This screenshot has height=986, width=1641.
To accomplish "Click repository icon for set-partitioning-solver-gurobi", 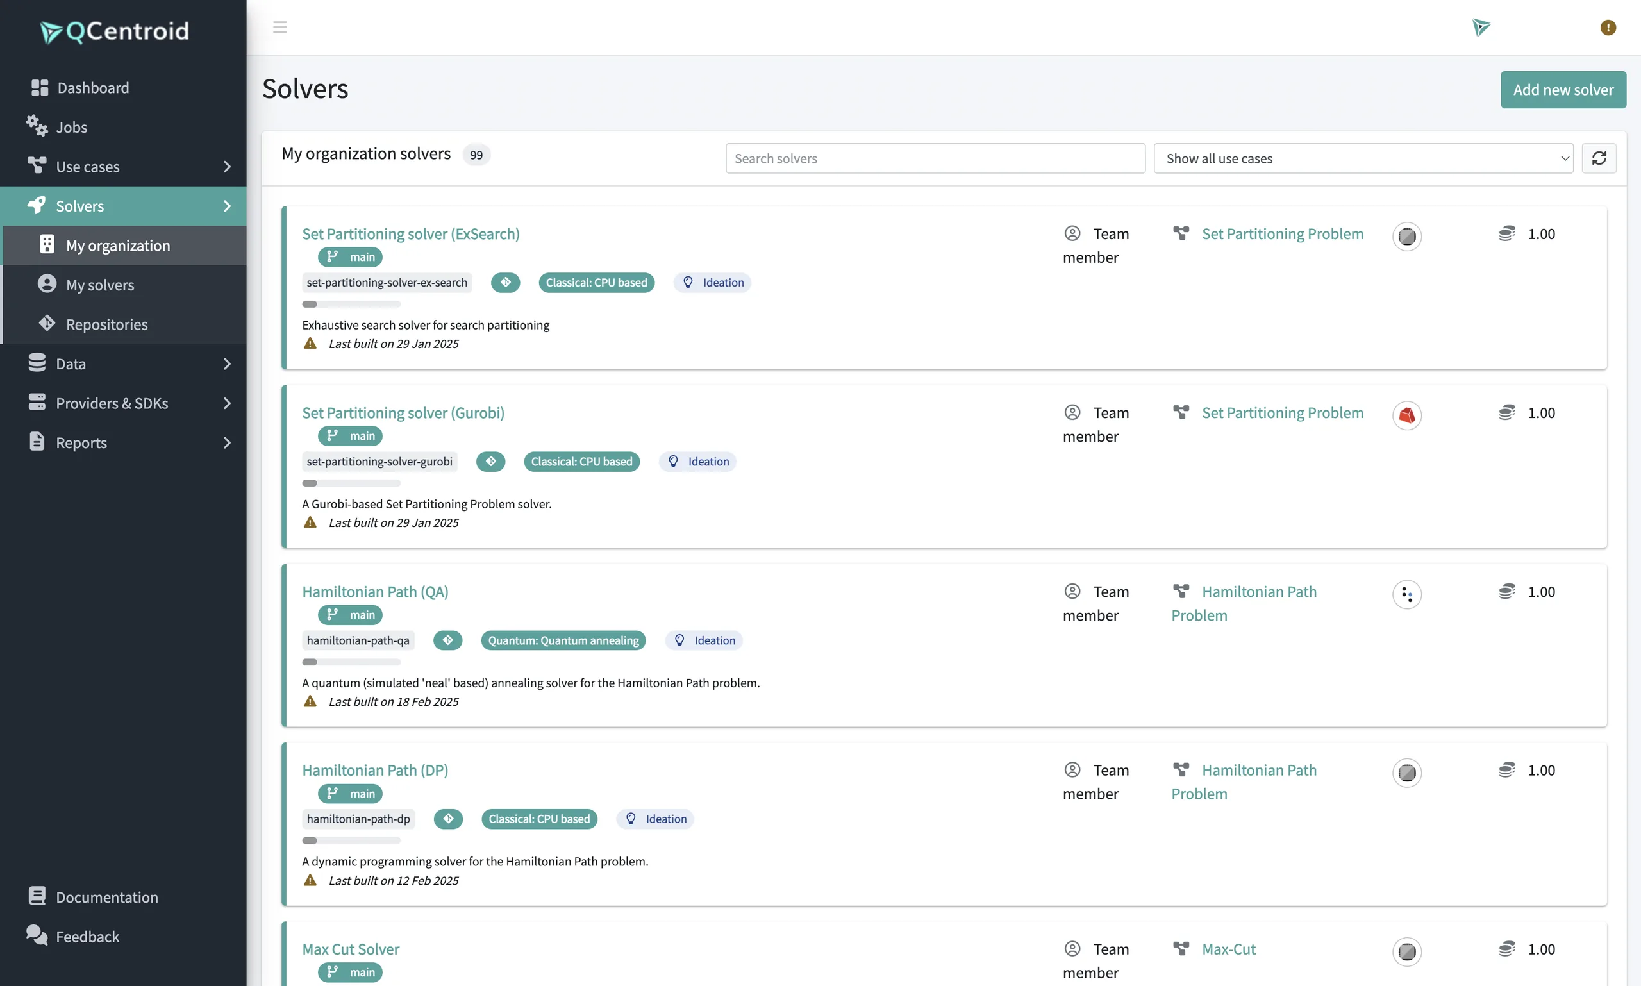I will tap(491, 461).
